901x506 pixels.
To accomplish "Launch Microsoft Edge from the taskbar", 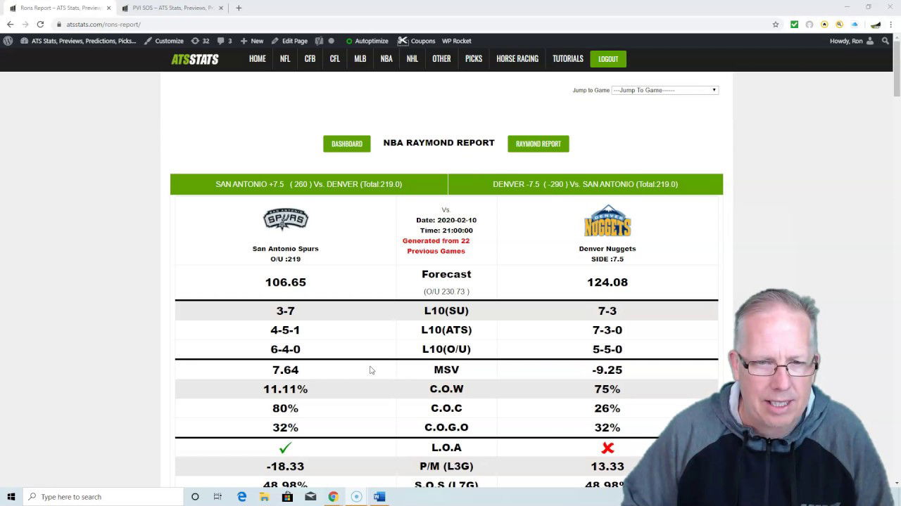I will (241, 497).
